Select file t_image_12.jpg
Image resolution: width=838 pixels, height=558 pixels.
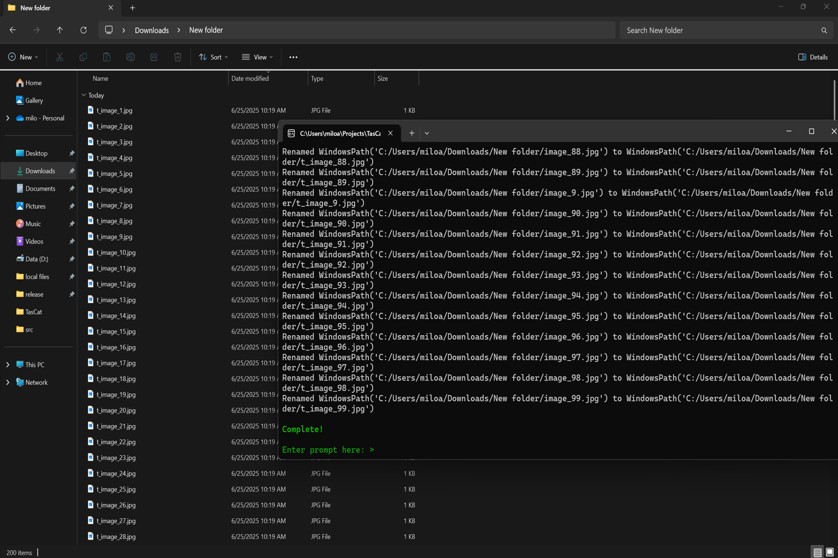pos(116,284)
